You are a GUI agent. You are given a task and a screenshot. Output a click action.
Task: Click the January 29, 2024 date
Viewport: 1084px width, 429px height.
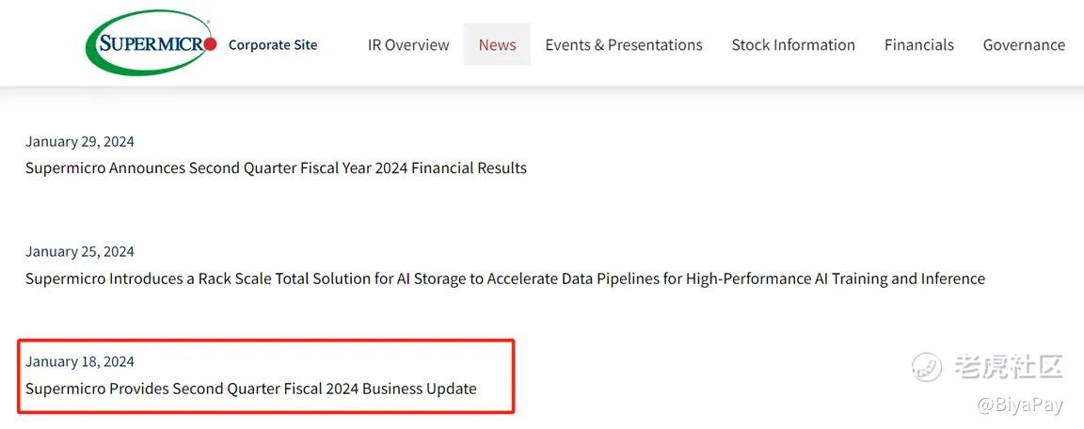coord(79,142)
